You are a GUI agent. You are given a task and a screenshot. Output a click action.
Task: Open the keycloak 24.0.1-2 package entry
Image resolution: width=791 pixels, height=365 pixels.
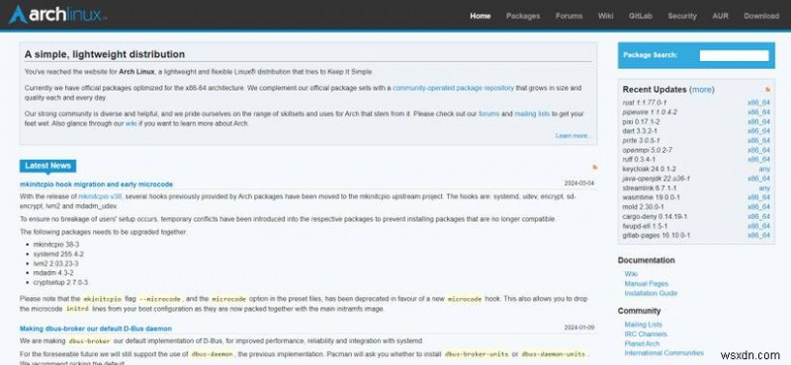[x=650, y=169]
